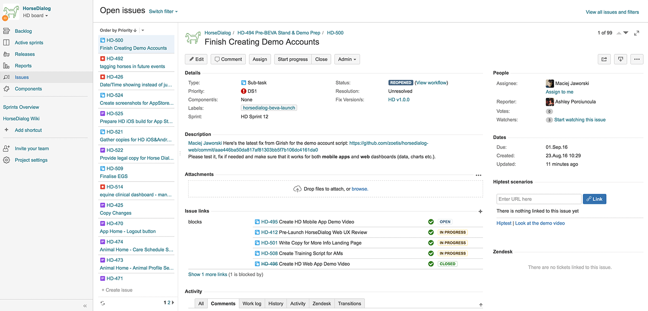The height and width of the screenshot is (311, 648).
Task: Click Show 1 more links
Action: (208, 274)
